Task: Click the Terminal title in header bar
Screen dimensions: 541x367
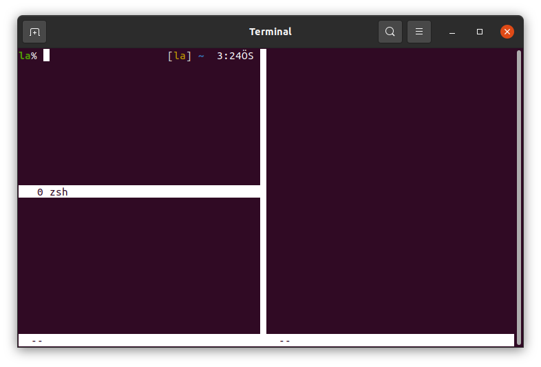Action: (x=270, y=32)
